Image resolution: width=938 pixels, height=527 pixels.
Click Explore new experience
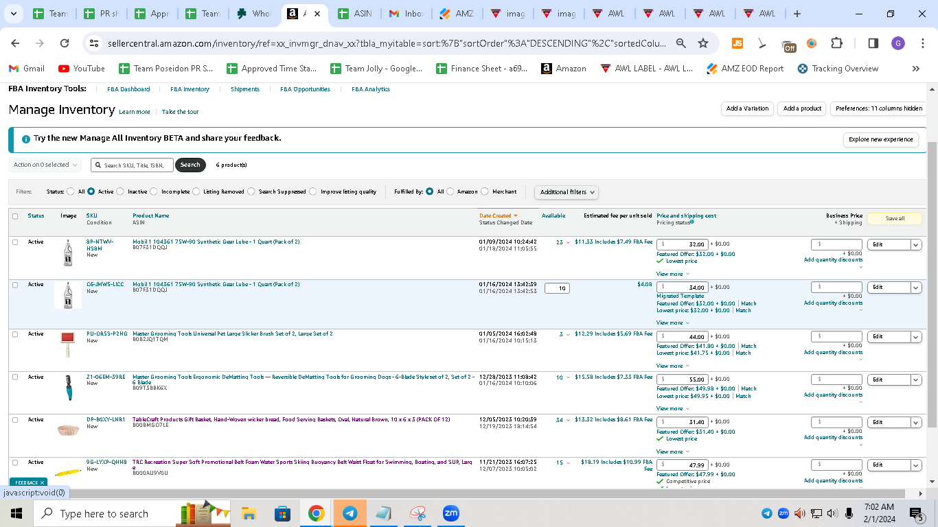tap(881, 139)
